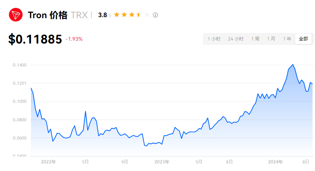Click the -1.93% price change label
The height and width of the screenshot is (171, 315).
[74, 39]
